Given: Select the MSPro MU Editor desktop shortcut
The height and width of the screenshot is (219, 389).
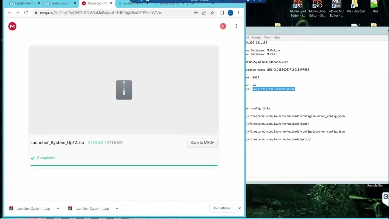Looking at the screenshot, I should tap(336, 9).
